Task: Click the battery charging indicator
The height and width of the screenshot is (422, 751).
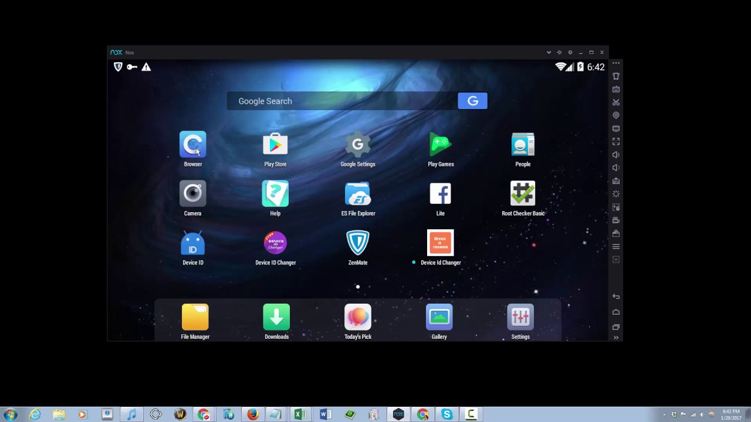Action: tap(580, 67)
